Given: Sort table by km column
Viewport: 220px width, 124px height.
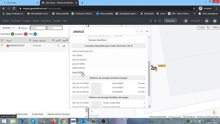Looking at the screenshot, I should click(59, 40).
